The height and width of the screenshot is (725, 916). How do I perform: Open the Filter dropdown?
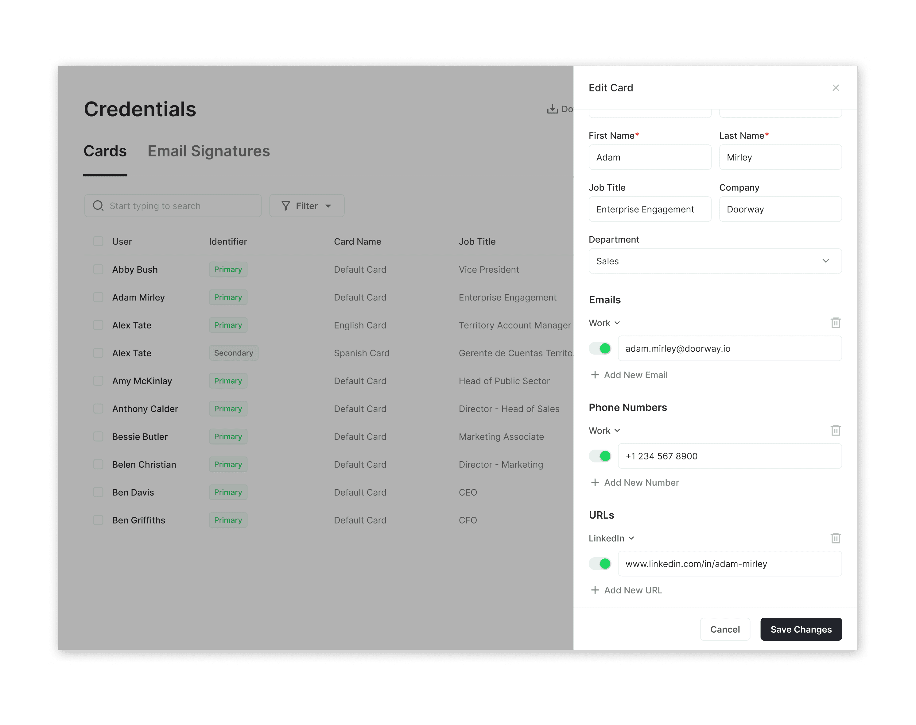(307, 206)
